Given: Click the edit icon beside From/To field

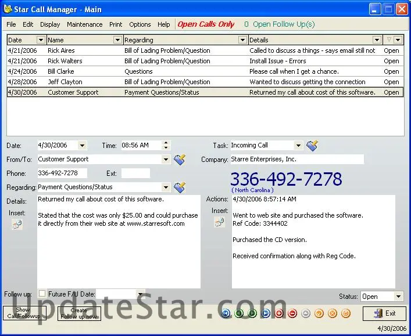Looking at the screenshot, I should click(180, 160).
